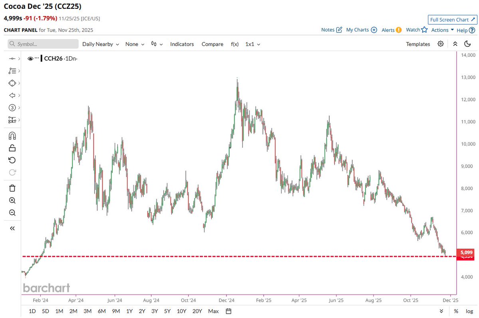The height and width of the screenshot is (318, 479).
Task: Open chart settings with the gear icon
Action: click(440, 44)
